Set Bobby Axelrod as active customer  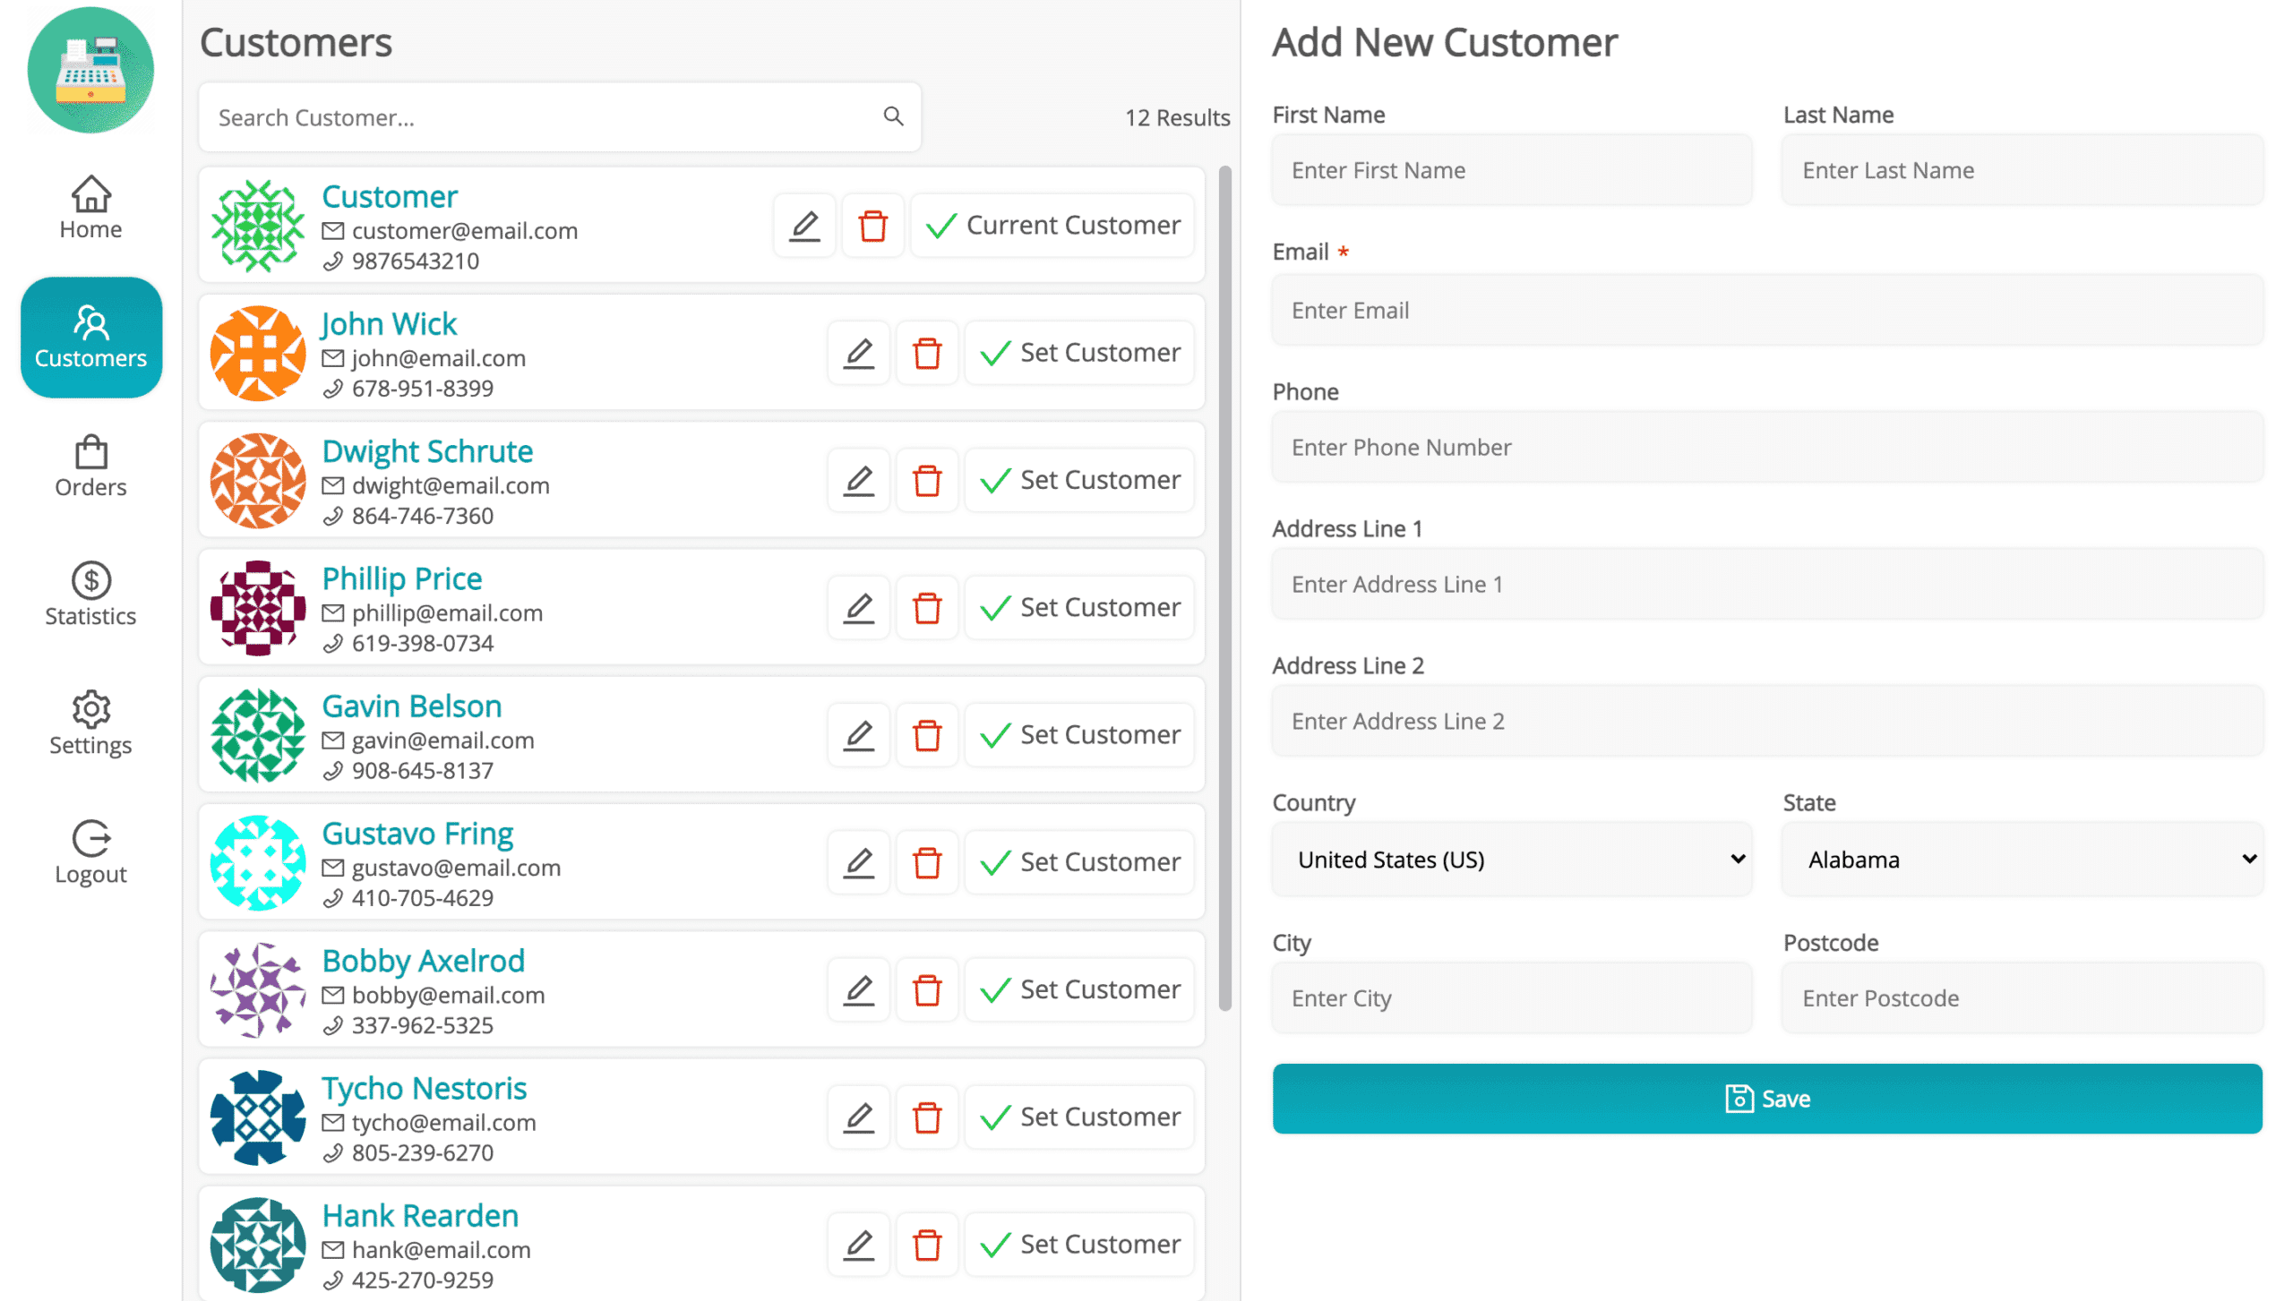point(1079,989)
